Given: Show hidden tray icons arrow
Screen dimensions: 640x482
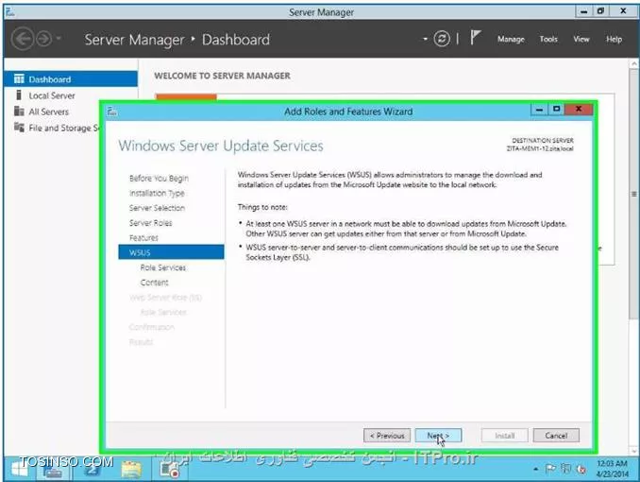Looking at the screenshot, I should click(x=535, y=469).
